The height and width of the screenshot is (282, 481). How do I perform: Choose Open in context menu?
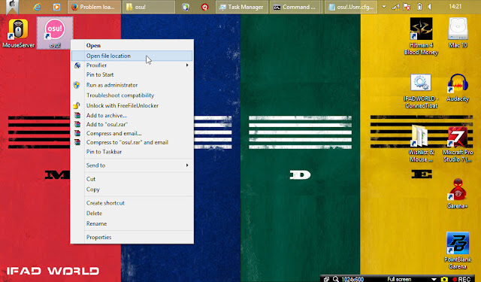click(x=132, y=45)
